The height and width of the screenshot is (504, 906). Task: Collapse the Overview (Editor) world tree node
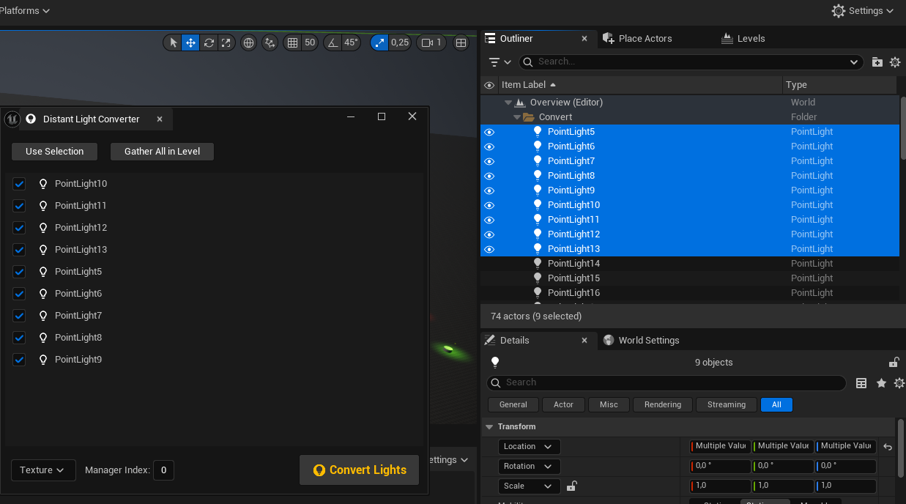tap(508, 103)
